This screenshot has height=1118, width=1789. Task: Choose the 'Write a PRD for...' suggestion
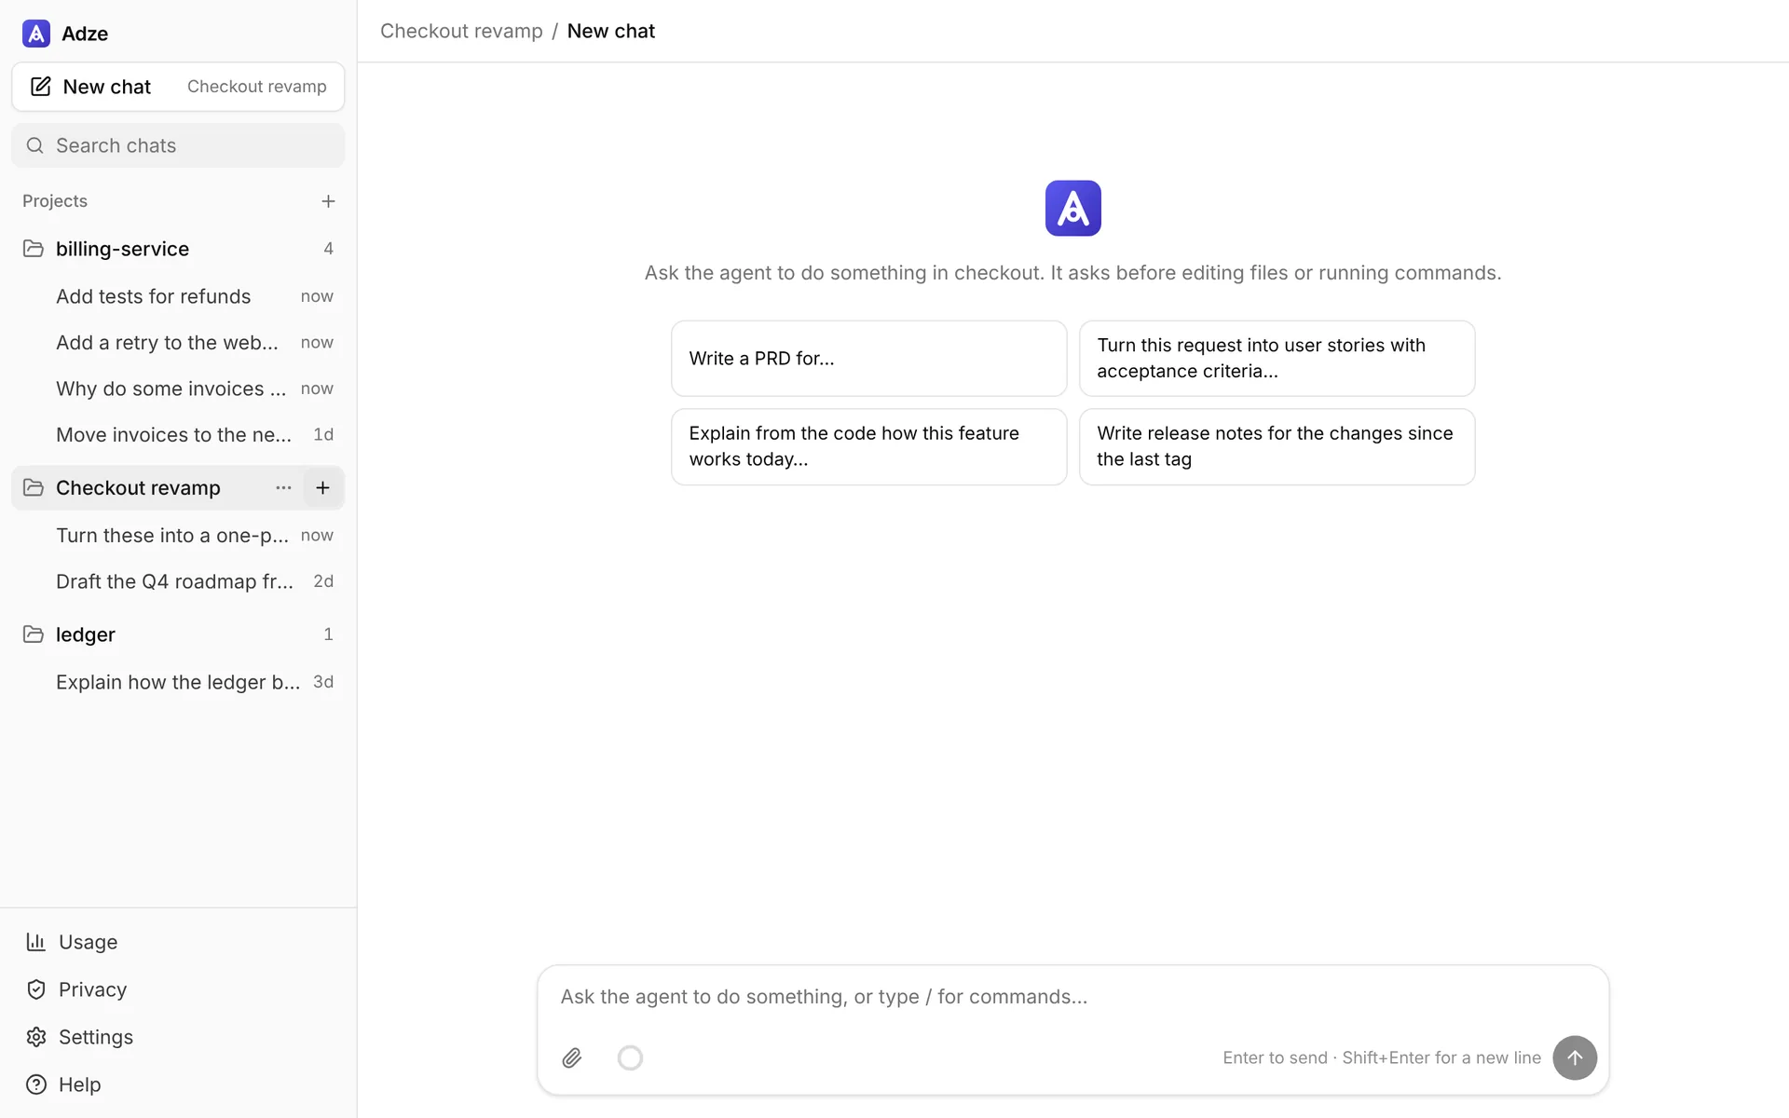(x=868, y=359)
